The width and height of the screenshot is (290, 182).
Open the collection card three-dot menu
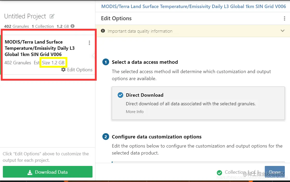click(x=89, y=43)
